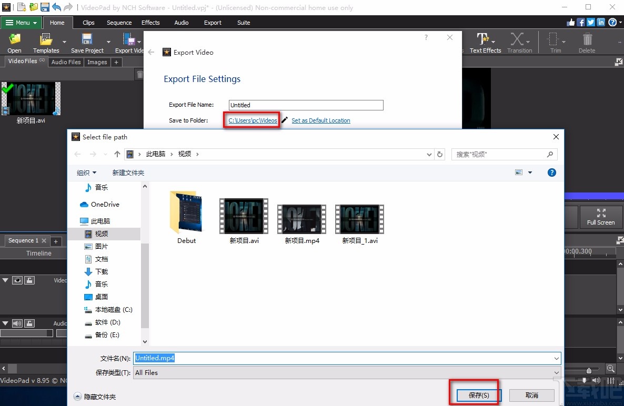Click the 保存(S) save button

click(479, 395)
